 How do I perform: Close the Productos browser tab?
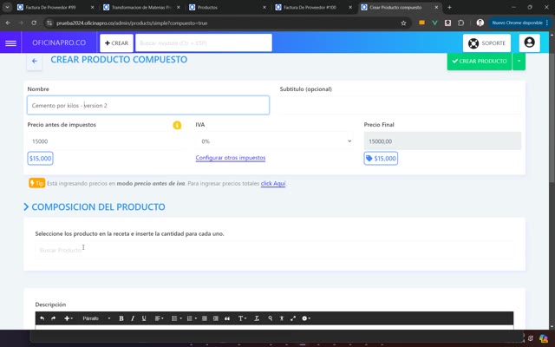click(x=264, y=7)
